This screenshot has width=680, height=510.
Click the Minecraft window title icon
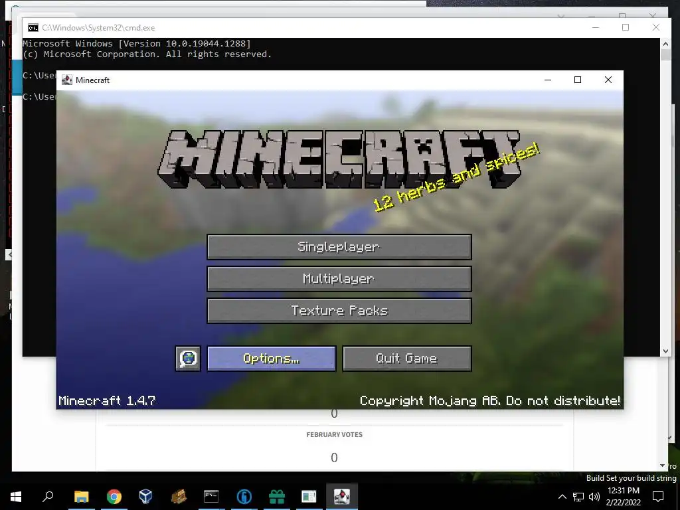[x=67, y=80]
